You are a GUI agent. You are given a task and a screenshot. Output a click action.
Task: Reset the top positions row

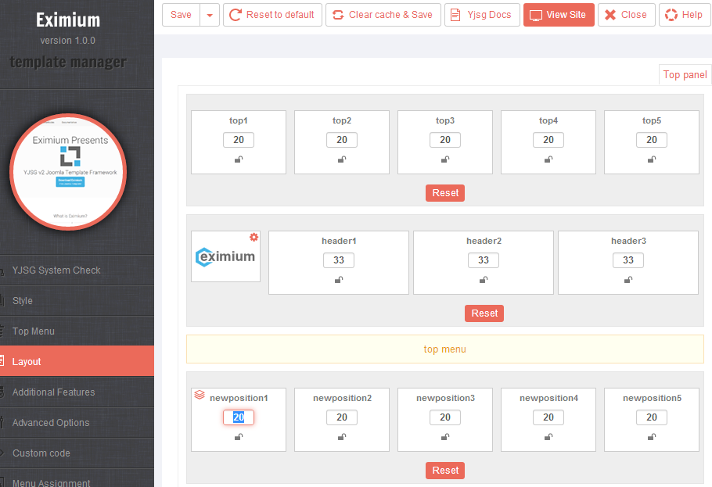tap(445, 193)
